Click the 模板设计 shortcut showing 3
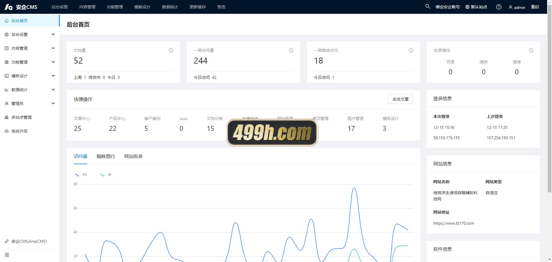 (x=391, y=124)
